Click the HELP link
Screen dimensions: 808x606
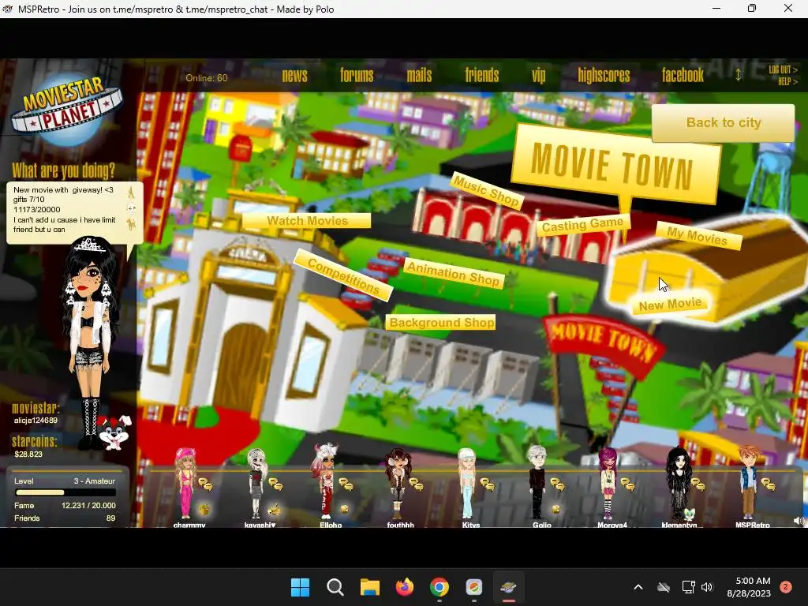[787, 81]
